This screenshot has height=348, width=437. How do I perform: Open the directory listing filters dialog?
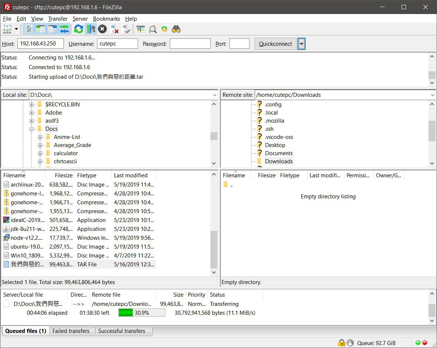click(141, 29)
